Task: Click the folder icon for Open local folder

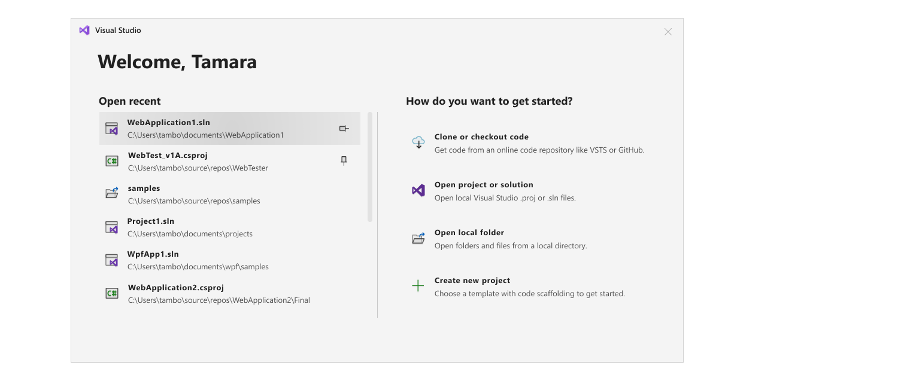Action: point(418,238)
